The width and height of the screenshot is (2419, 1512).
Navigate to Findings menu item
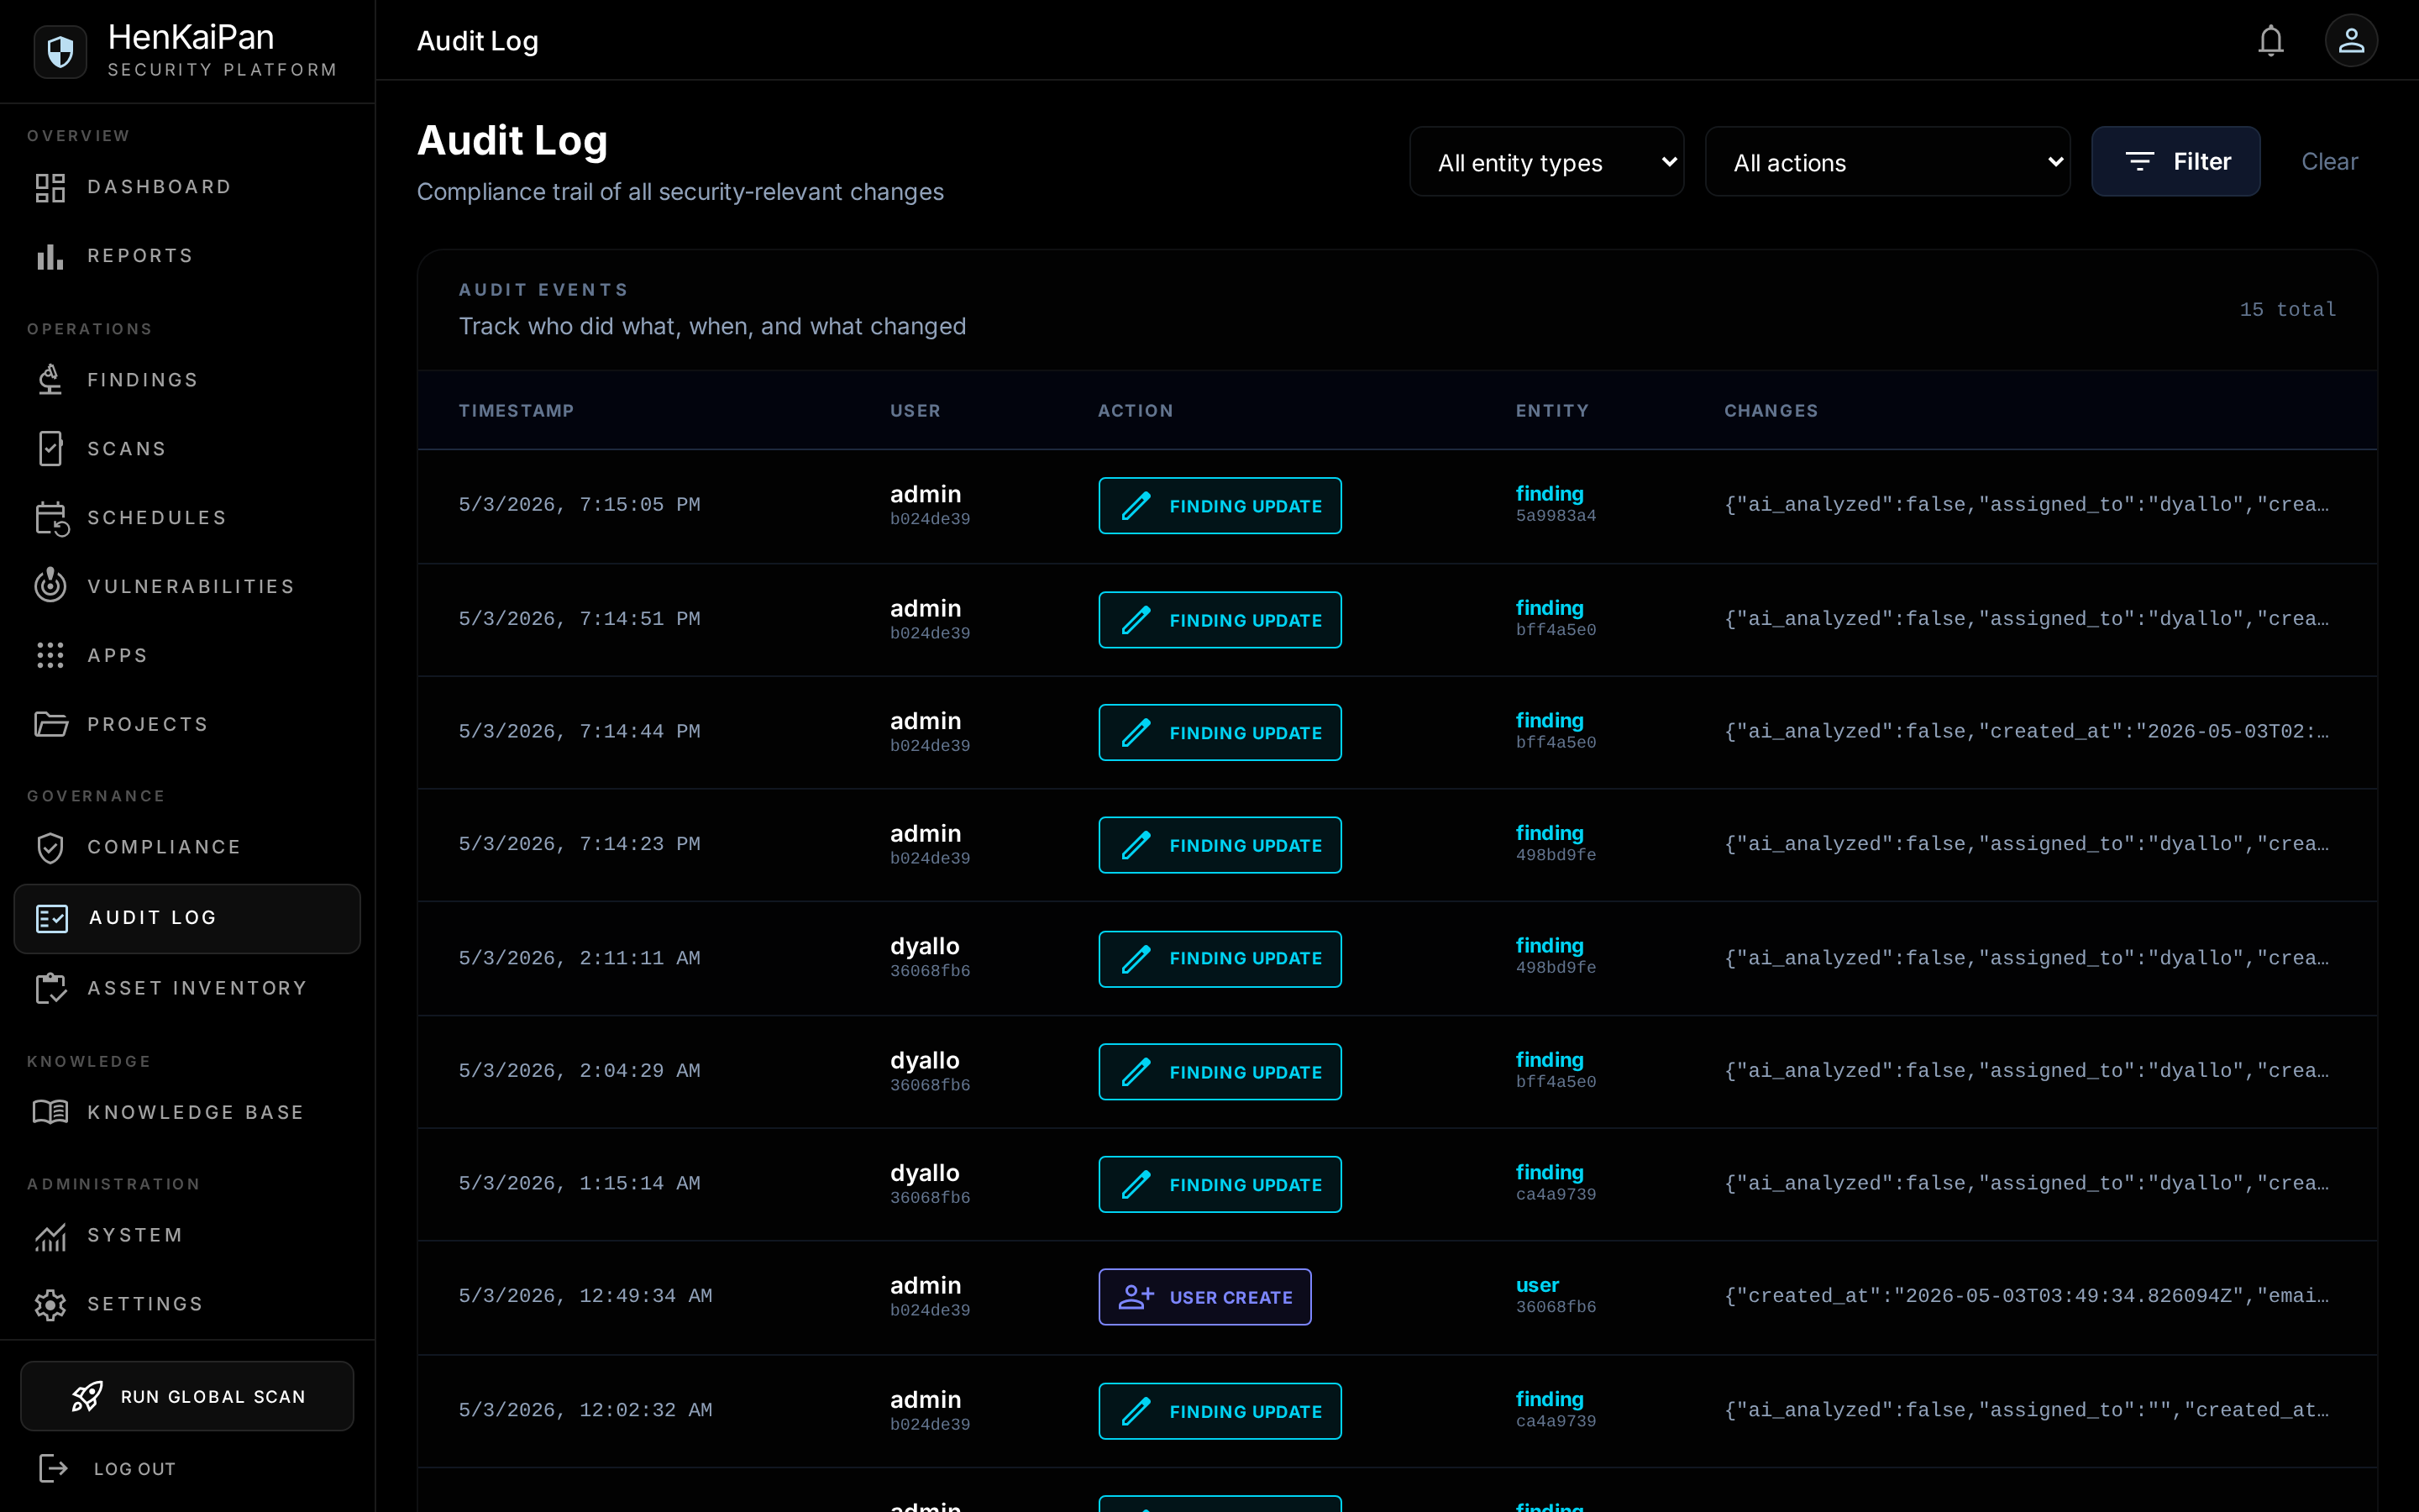(187, 380)
